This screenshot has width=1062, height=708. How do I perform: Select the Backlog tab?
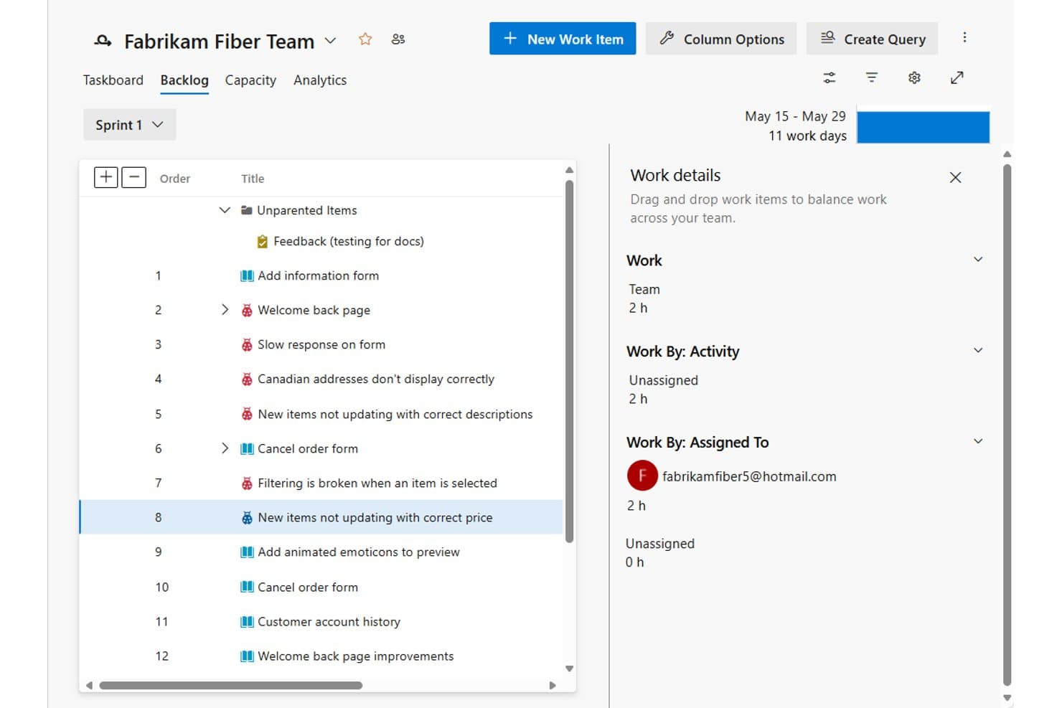pos(184,80)
